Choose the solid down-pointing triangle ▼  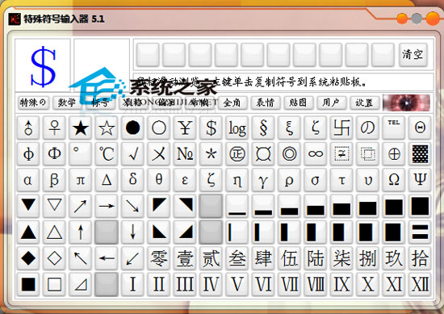point(28,206)
